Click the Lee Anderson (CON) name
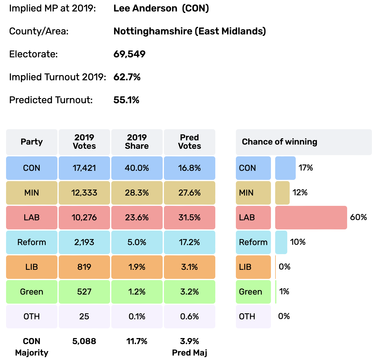The height and width of the screenshot is (364, 381). pos(161,8)
